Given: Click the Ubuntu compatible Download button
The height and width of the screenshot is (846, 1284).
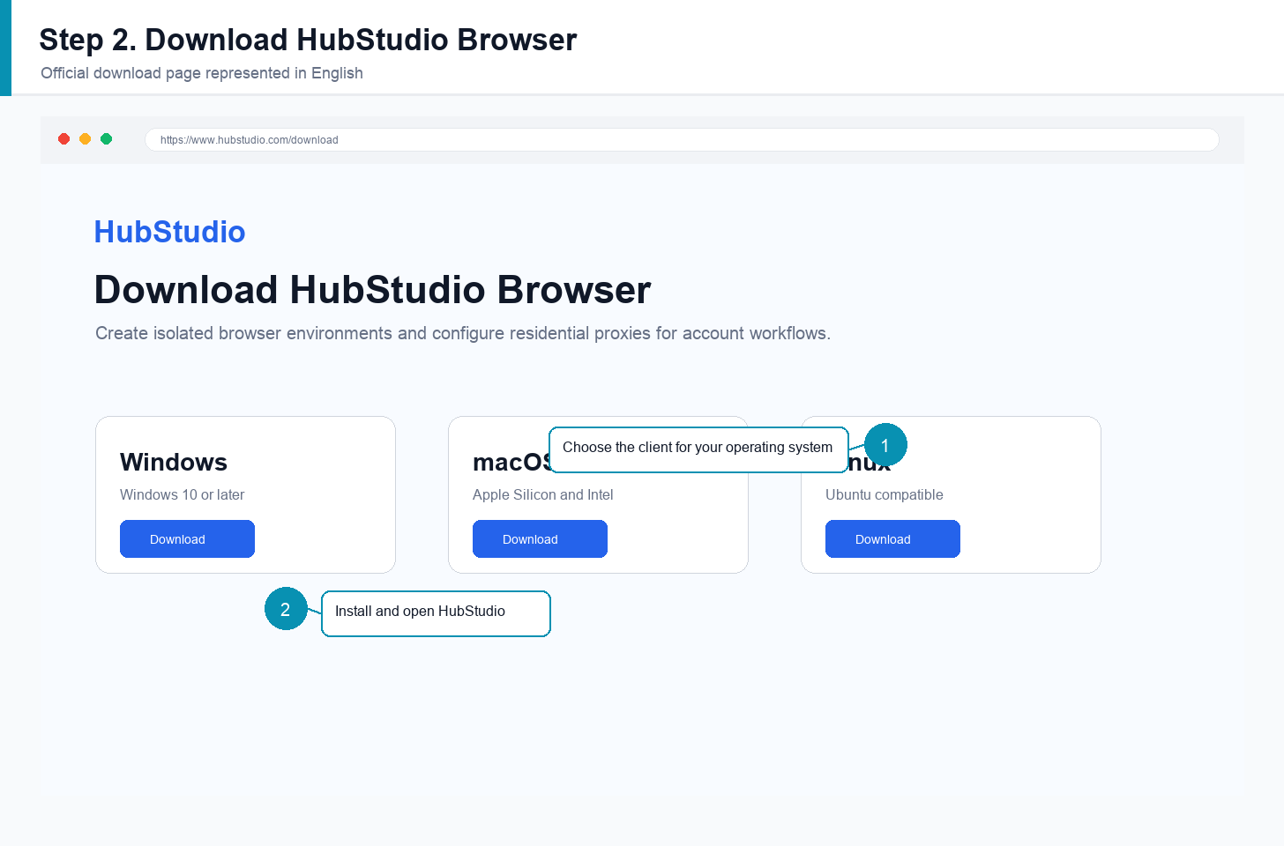Looking at the screenshot, I should 892,538.
